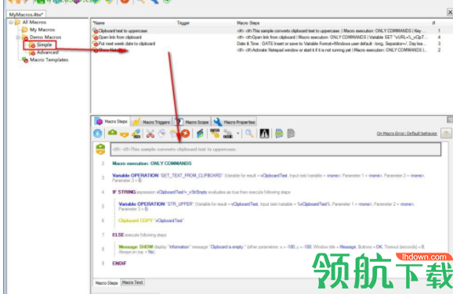Click the magnifier search icon in steps toolbar

[x=249, y=134]
